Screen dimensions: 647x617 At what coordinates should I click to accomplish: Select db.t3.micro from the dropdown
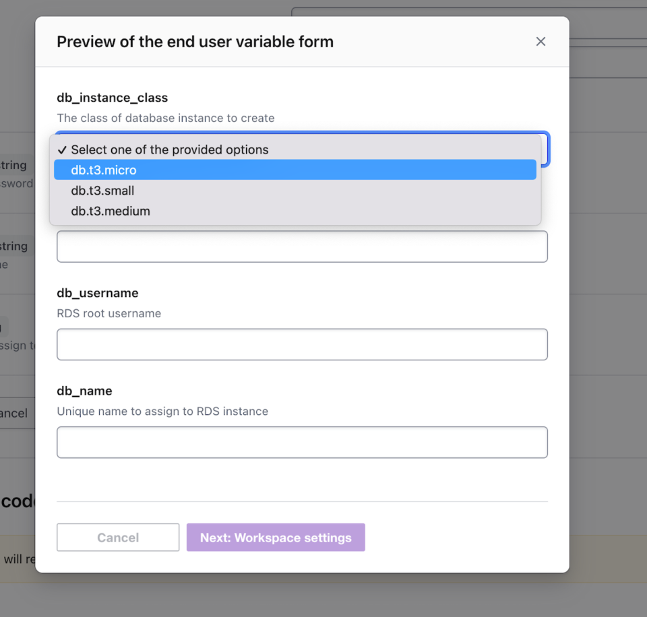point(297,170)
